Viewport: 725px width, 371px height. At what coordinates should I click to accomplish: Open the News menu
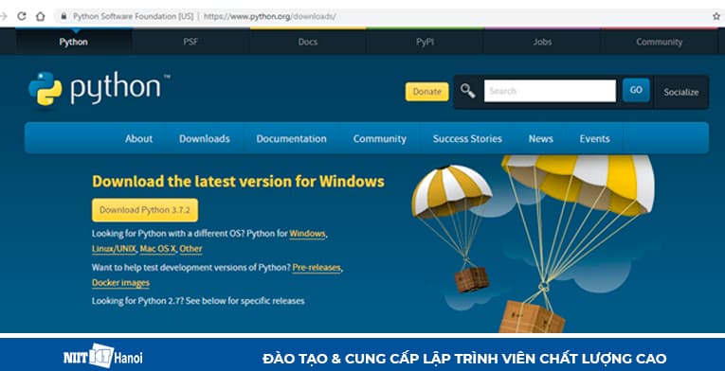pyautogui.click(x=540, y=138)
